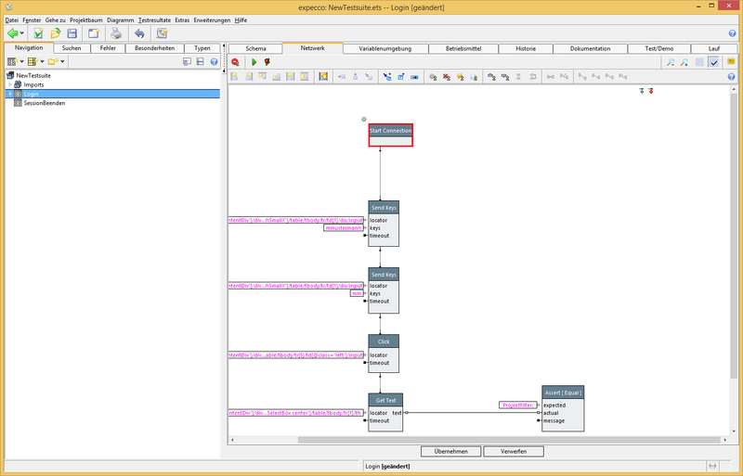Toggle the checked checkbox button in diagram toolbar
This screenshot has height=476, width=743.
click(713, 62)
